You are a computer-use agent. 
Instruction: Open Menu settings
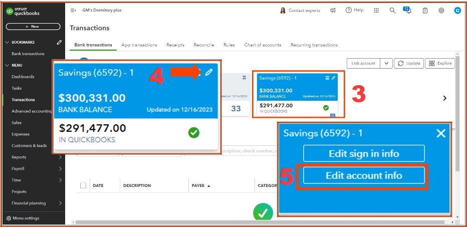tap(23, 218)
